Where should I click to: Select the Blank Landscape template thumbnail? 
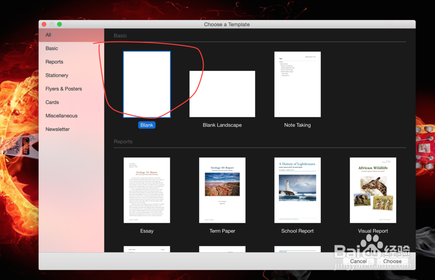point(222,94)
